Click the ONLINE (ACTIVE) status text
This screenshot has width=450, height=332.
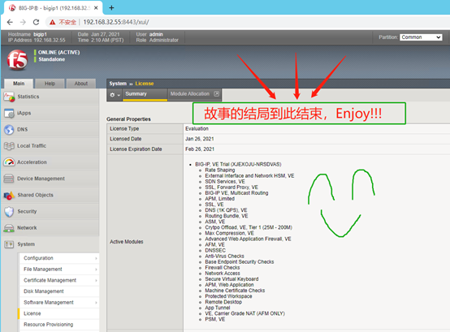coord(58,53)
